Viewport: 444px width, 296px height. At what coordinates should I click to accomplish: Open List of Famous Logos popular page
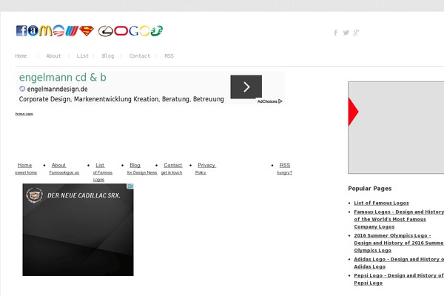tap(381, 203)
